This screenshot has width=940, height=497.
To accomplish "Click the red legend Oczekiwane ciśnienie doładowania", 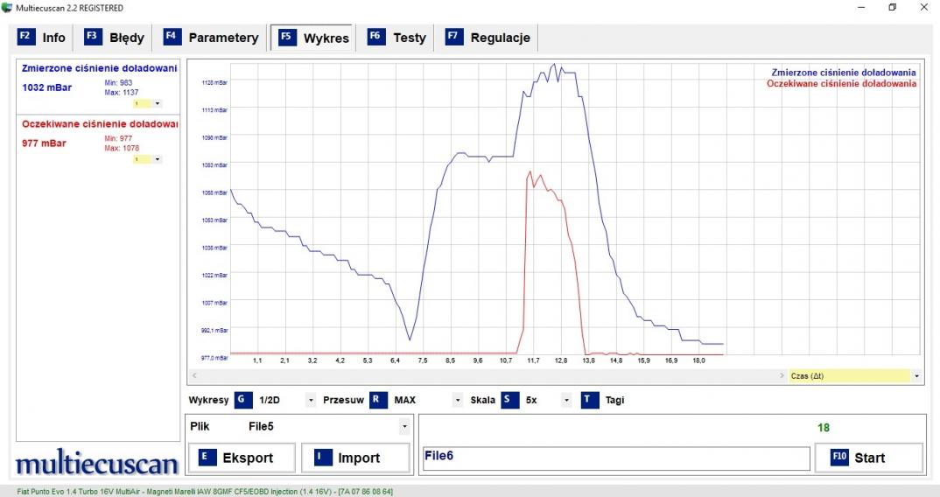I will click(841, 83).
